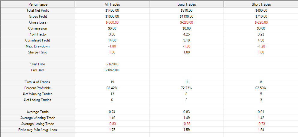The width and height of the screenshot is (298, 137).
Task: Click the Long Trades column header
Action: point(186,4)
